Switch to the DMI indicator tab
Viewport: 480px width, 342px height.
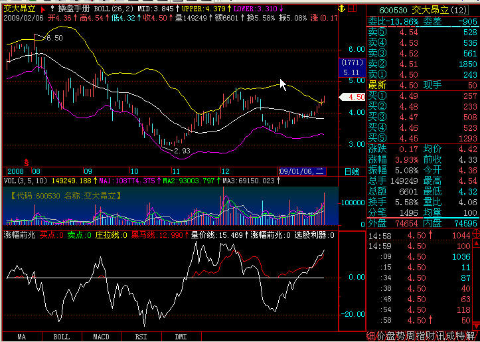[181, 337]
